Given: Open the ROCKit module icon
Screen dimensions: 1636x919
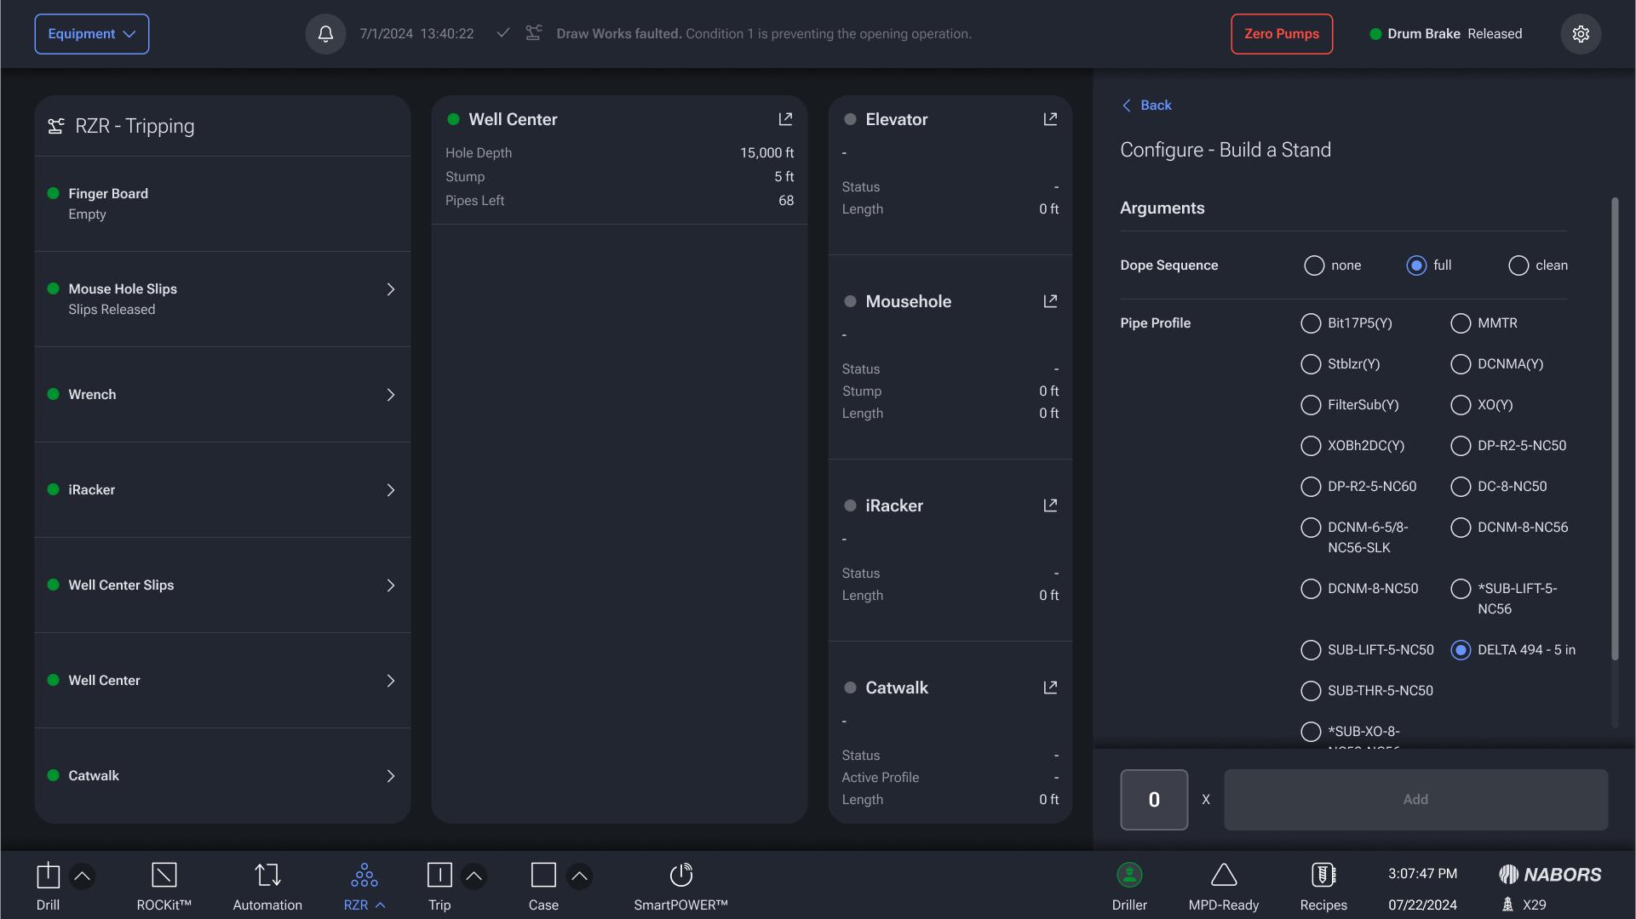Looking at the screenshot, I should 164,876.
